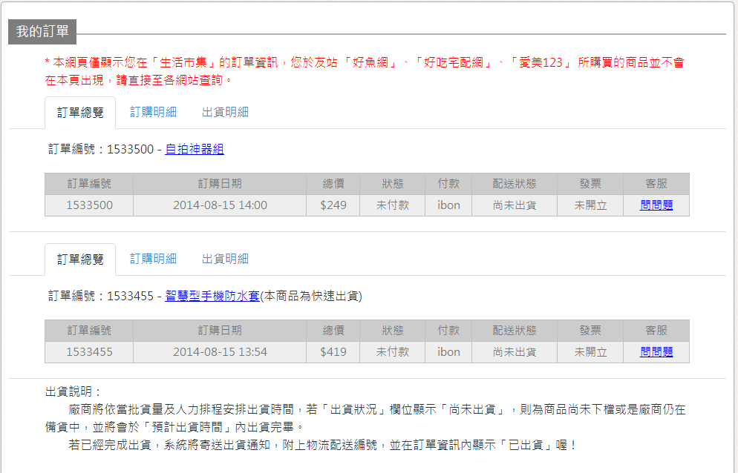738x473 pixels.
Task: Click 問問題 link for order 1533455
Action: 656,351
